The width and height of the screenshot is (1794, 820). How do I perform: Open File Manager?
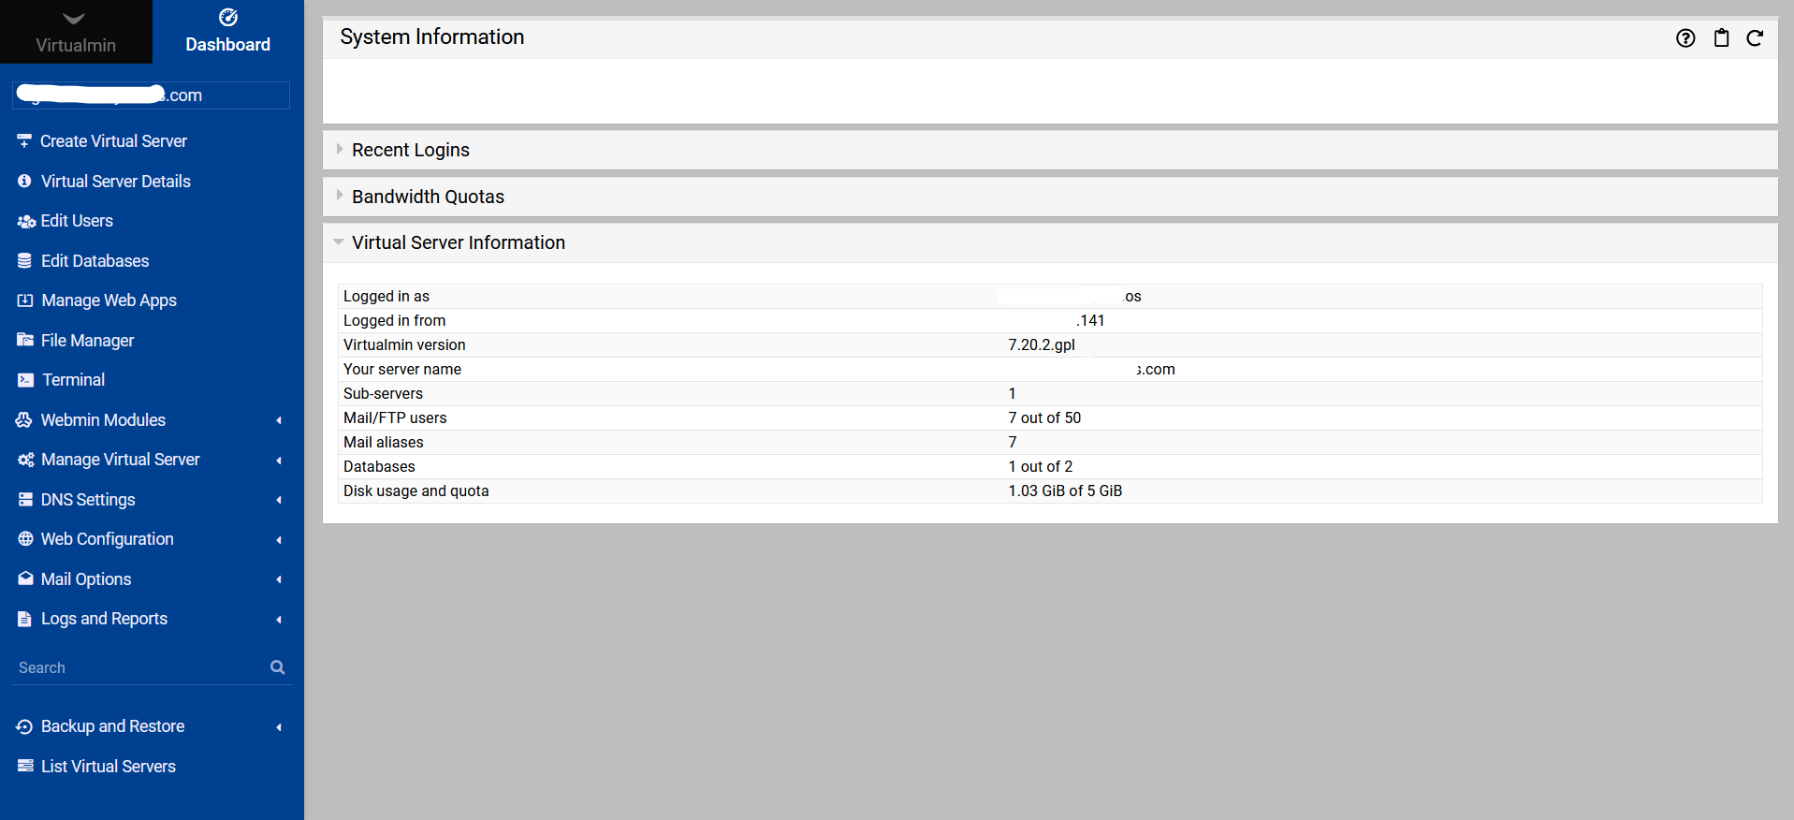pyautogui.click(x=88, y=341)
